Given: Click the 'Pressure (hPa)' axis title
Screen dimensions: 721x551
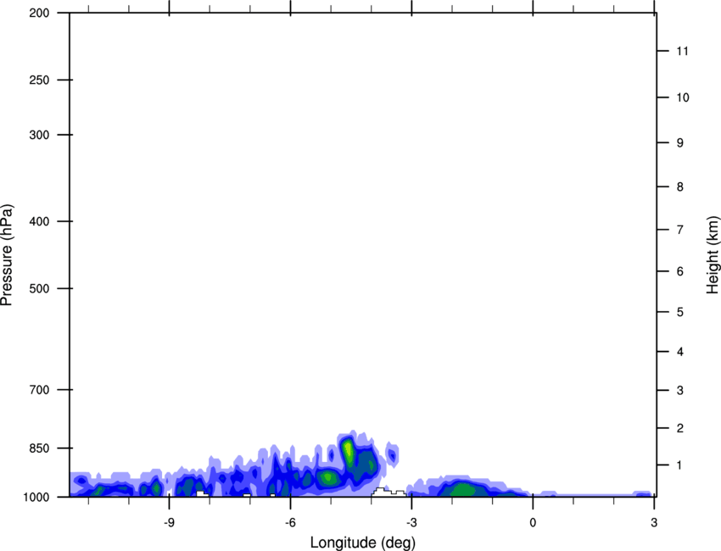Looking at the screenshot, I should pyautogui.click(x=7, y=254).
